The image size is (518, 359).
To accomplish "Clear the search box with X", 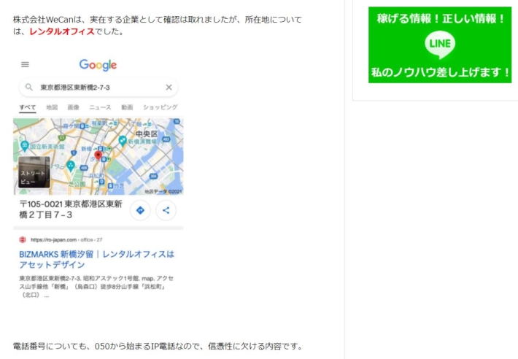I will (x=169, y=87).
